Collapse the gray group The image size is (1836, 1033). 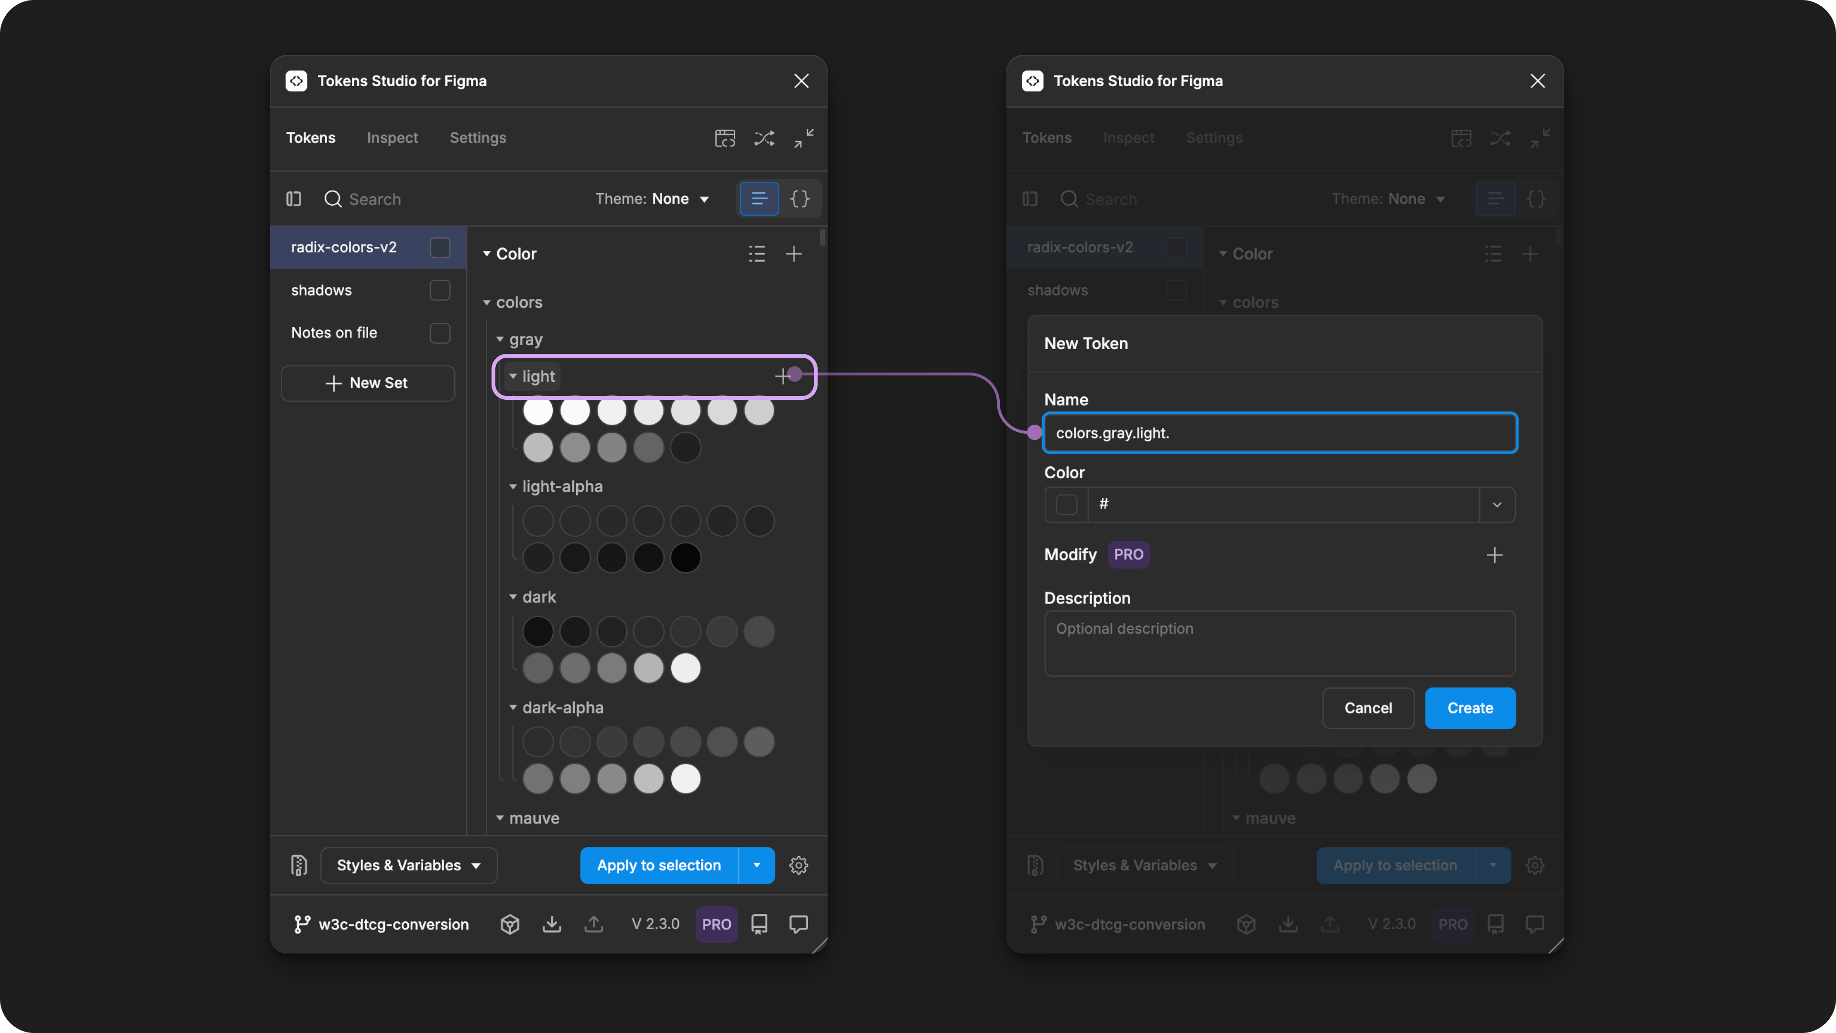500,340
